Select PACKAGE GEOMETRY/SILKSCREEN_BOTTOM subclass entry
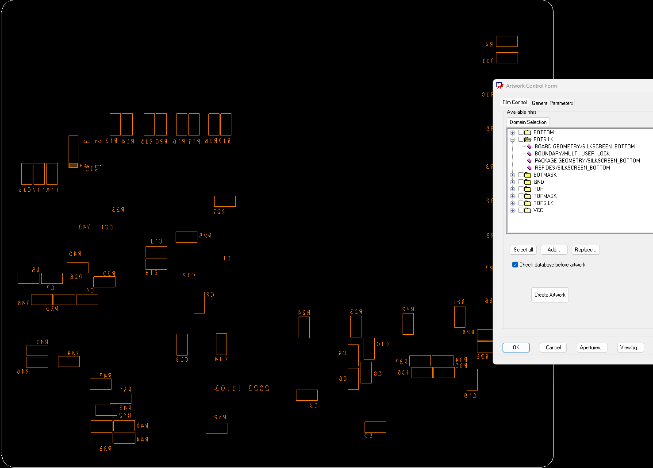 point(587,161)
